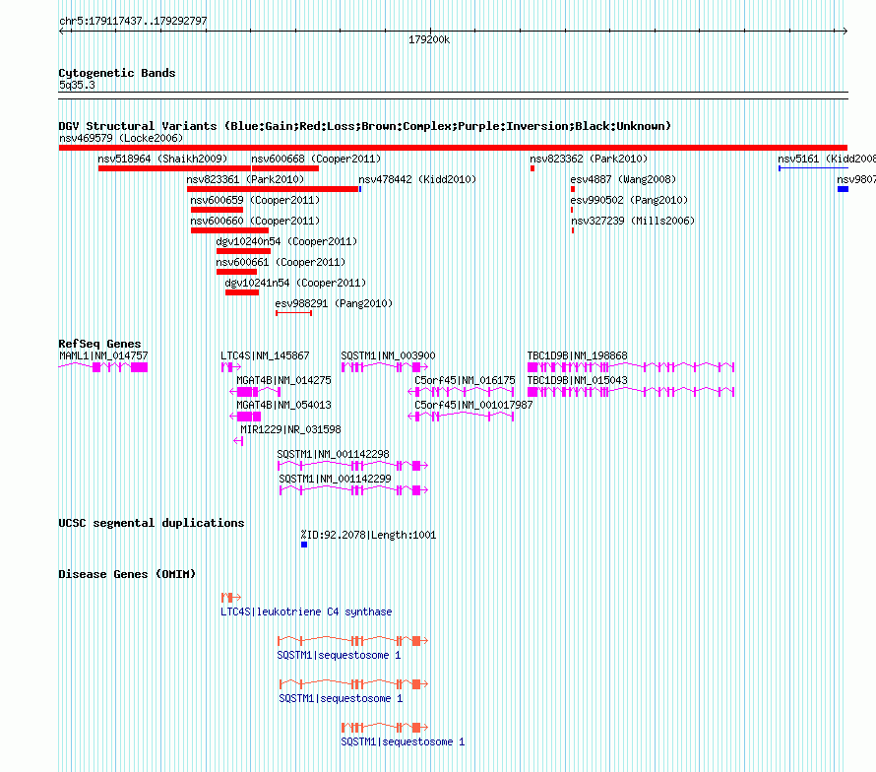
Task: Click the nsv469579 (Locke2006) variant label
Action: point(121,138)
